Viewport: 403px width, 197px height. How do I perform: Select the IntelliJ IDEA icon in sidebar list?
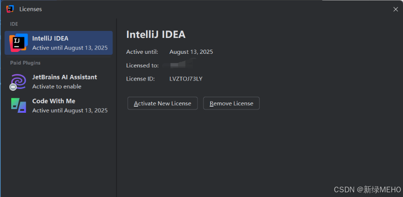[18, 43]
